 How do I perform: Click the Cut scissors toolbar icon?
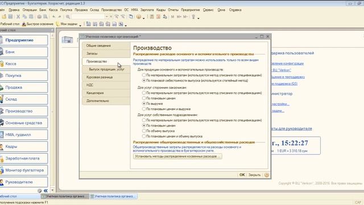pyautogui.click(x=18, y=17)
